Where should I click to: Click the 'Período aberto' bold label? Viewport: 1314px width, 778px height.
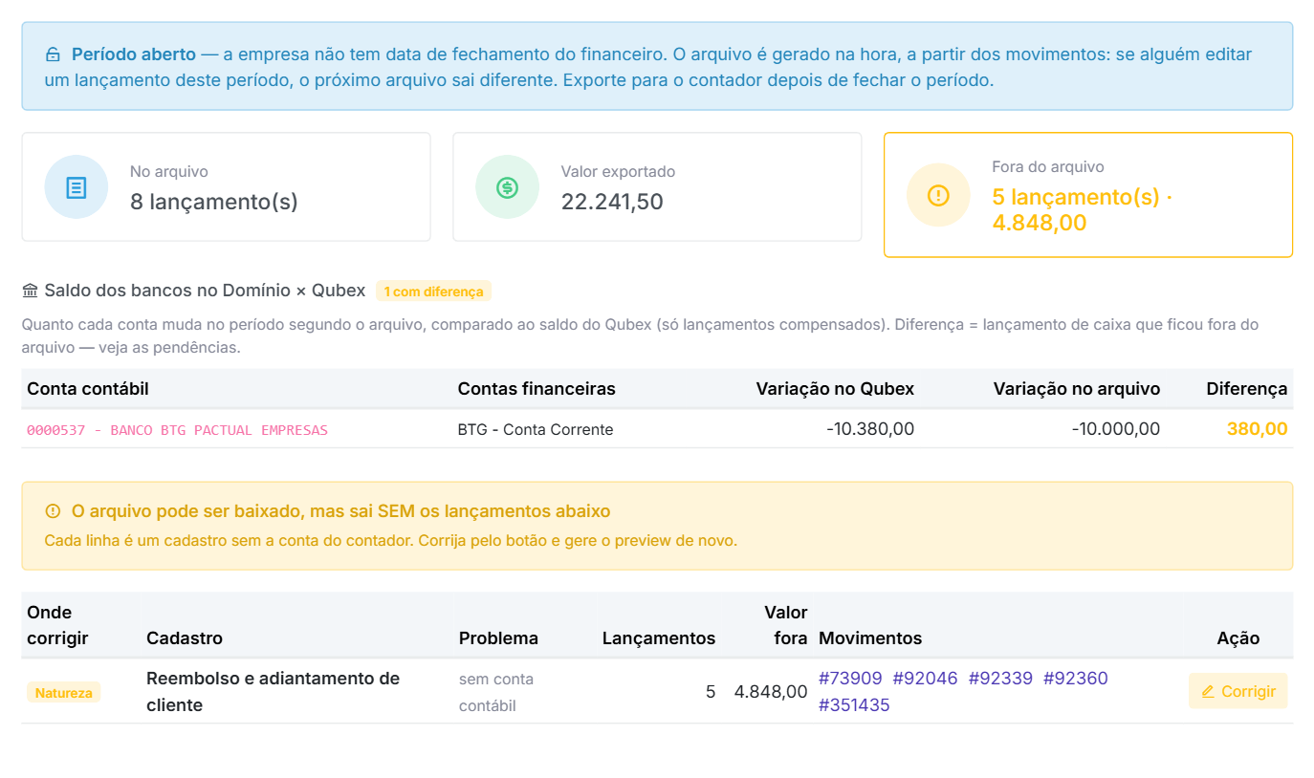click(134, 54)
